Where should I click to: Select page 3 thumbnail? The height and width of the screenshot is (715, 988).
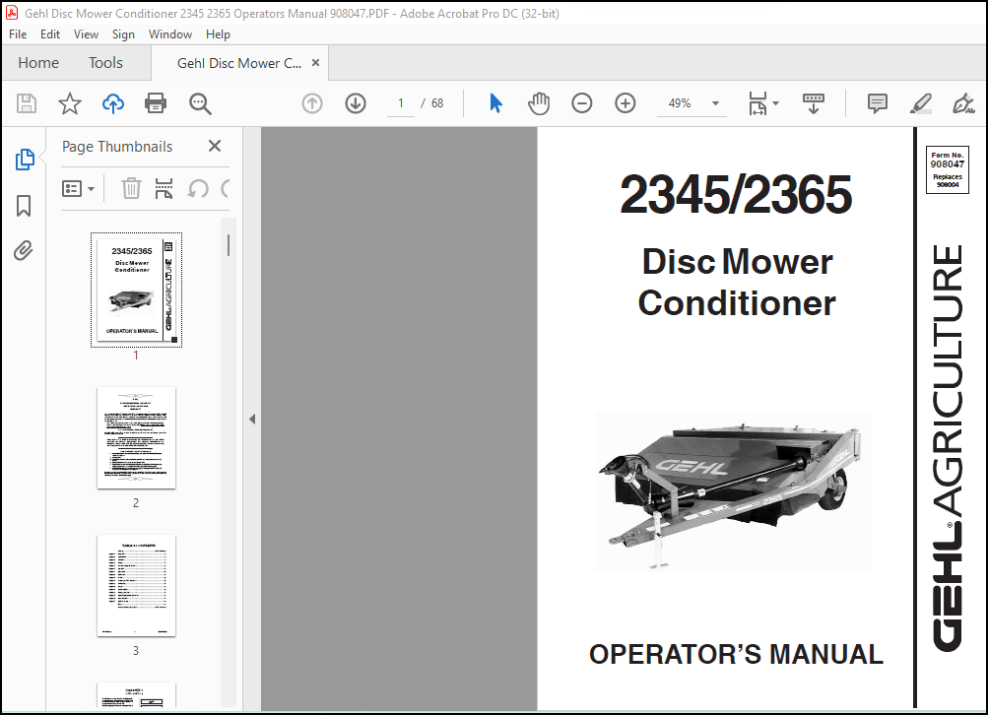tap(136, 586)
